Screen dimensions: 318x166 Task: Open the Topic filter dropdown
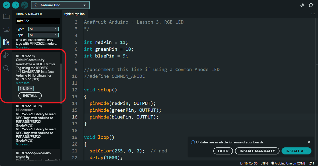pyautogui.click(x=44, y=35)
